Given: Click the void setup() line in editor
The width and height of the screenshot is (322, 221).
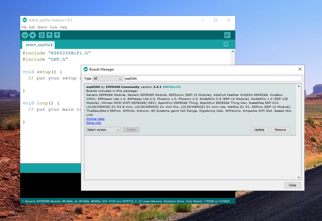Looking at the screenshot, I should 42,72.
